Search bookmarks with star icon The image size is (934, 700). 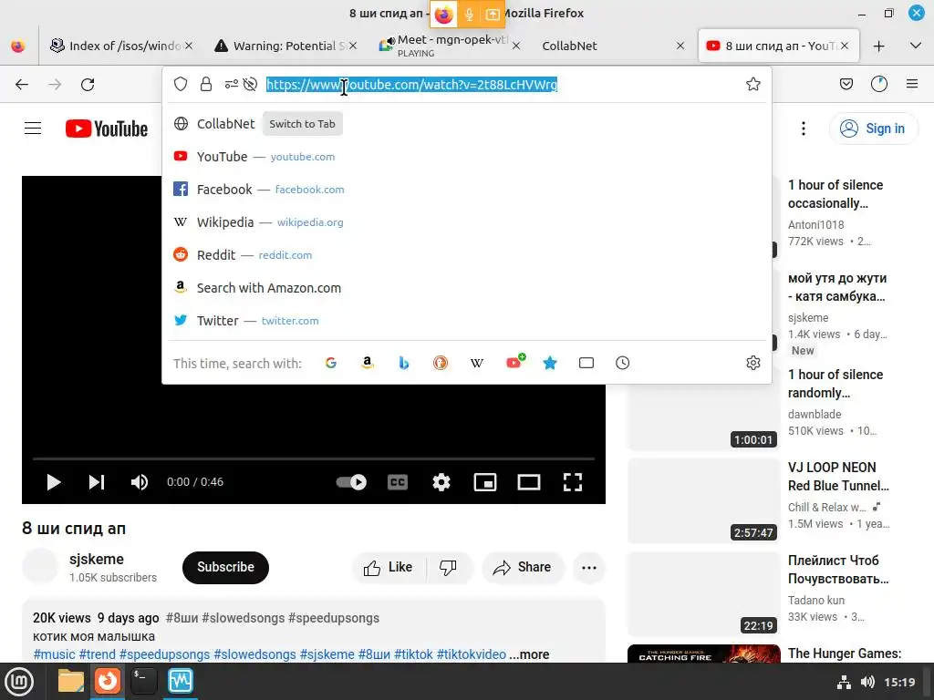pyautogui.click(x=550, y=363)
